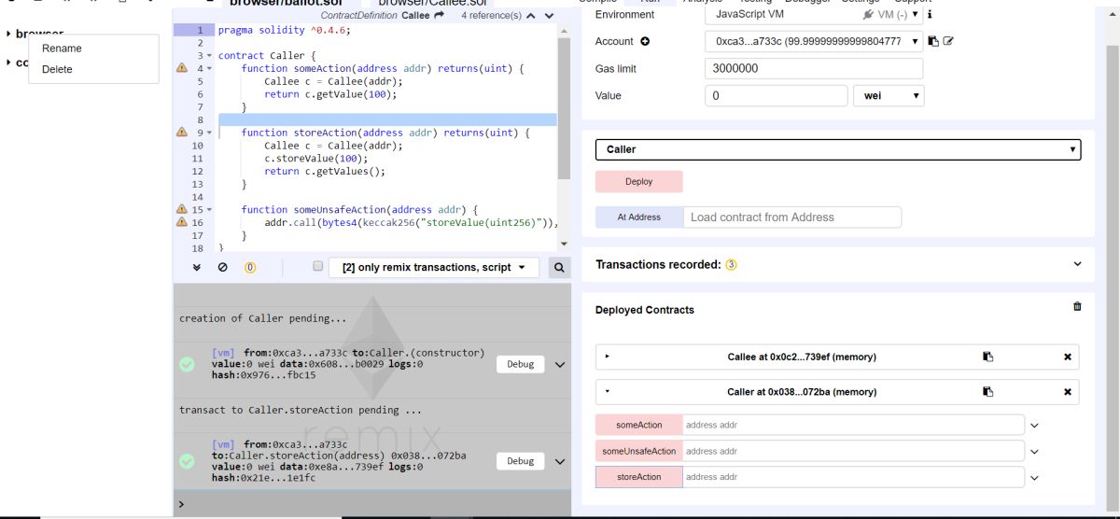Click the someUnsafeAction address addr input
Viewport: 1120px width, 519px height.
853,451
